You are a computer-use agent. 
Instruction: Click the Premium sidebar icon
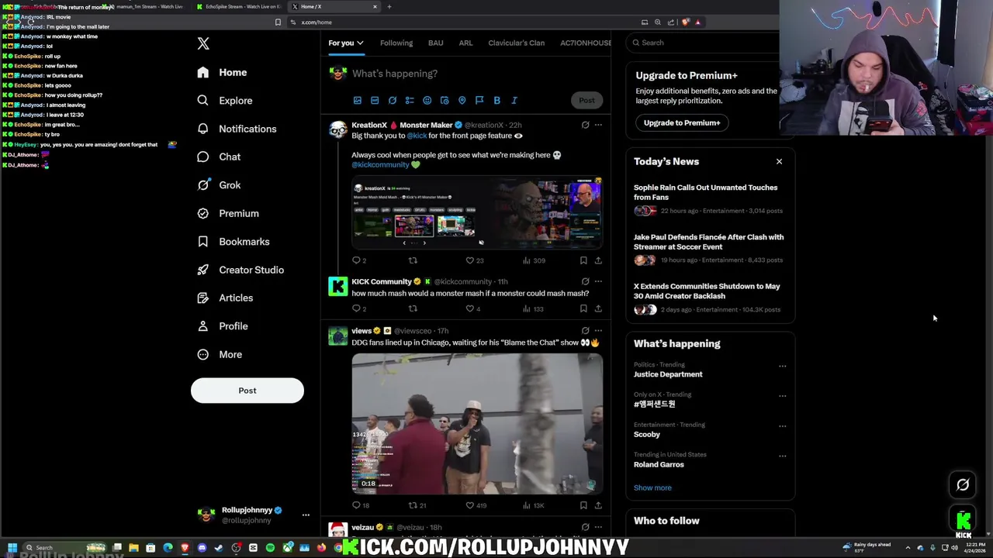pos(202,213)
